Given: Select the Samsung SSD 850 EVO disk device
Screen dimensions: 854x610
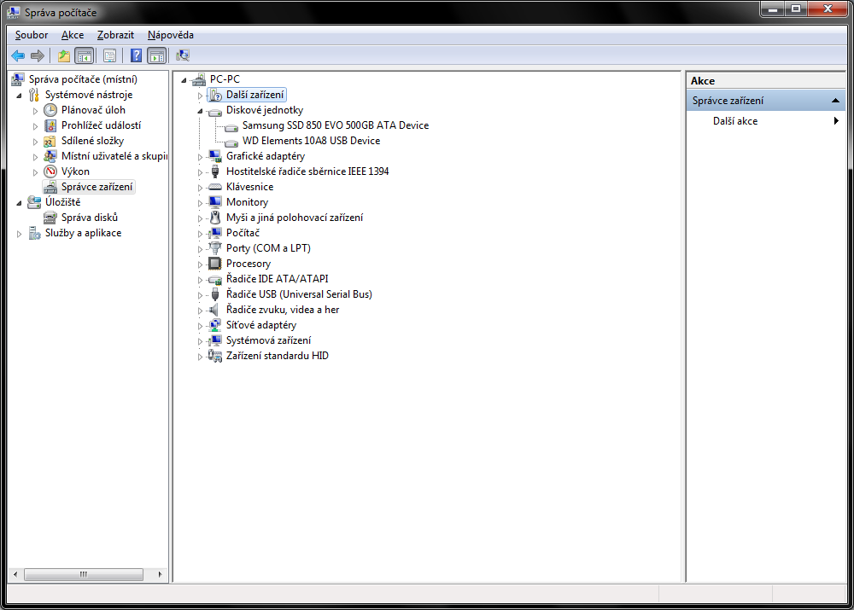Looking at the screenshot, I should (x=335, y=125).
